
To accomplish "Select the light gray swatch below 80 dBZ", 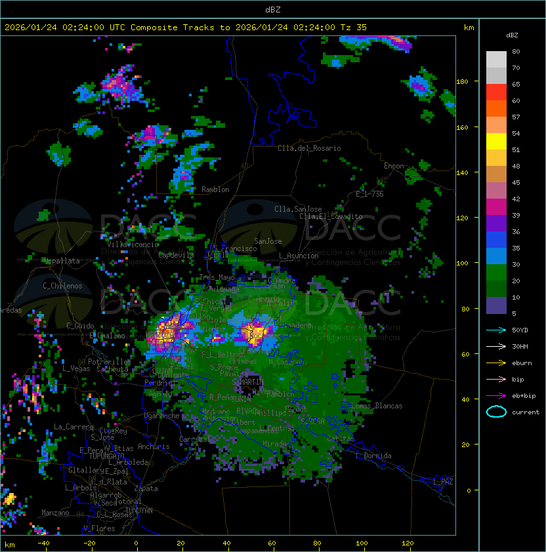I will pos(496,60).
